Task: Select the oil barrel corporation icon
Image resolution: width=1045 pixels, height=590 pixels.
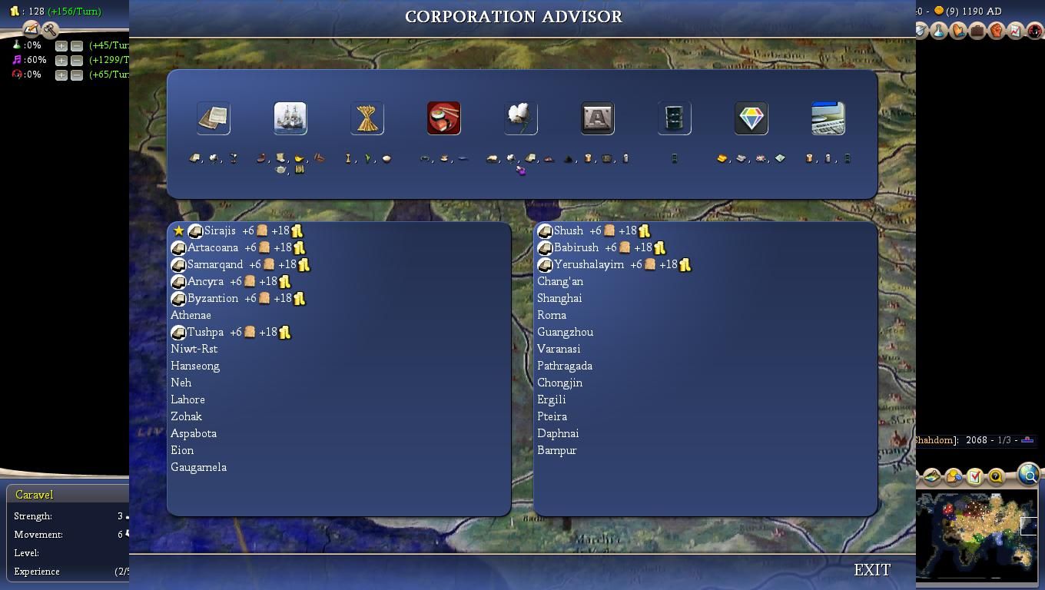Action: [675, 118]
